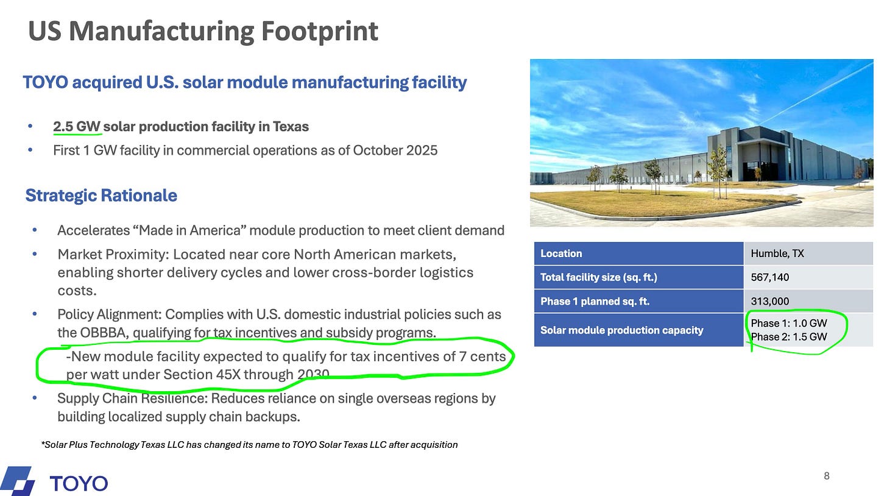This screenshot has width=887, height=496.
Task: Click the 'Phase 2: 1.5 GW' text
Action: coord(789,336)
